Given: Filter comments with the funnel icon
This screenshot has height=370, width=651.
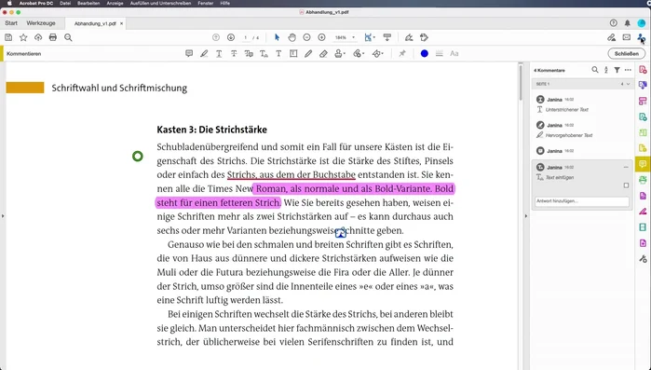Looking at the screenshot, I should (617, 70).
